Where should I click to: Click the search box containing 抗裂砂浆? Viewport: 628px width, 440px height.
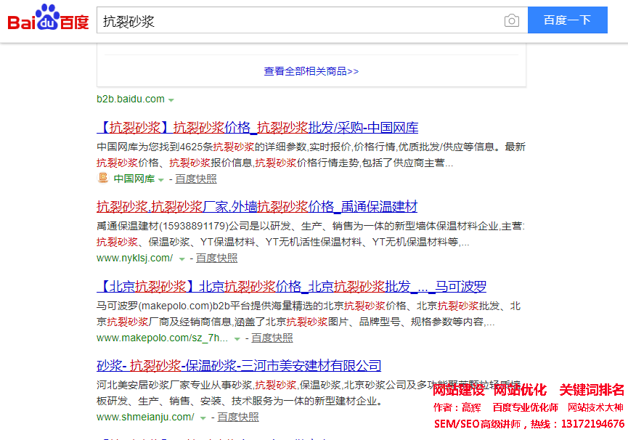coord(298,20)
